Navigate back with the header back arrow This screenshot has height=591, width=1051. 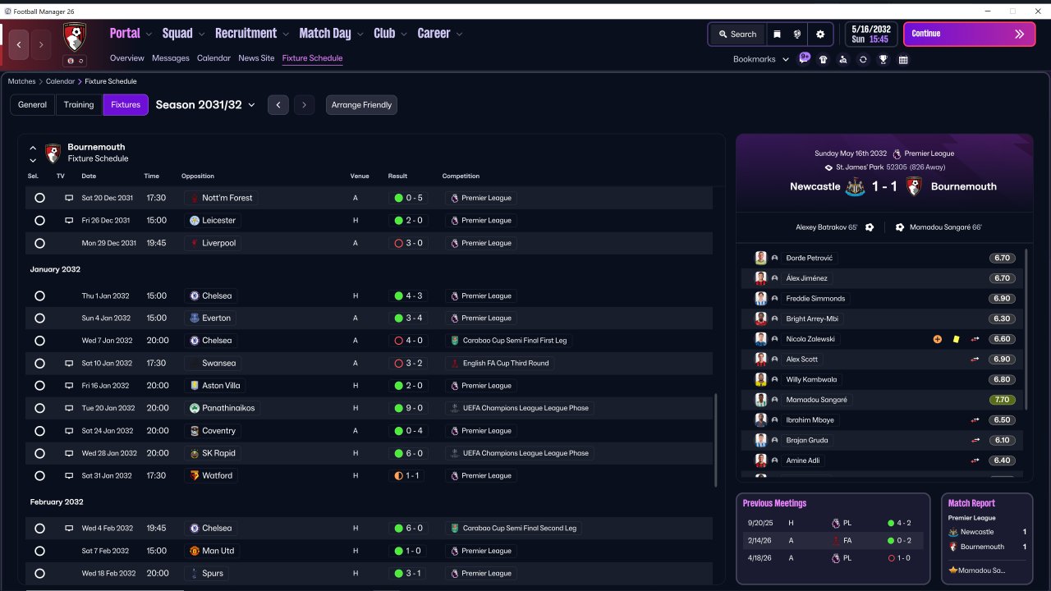click(19, 44)
